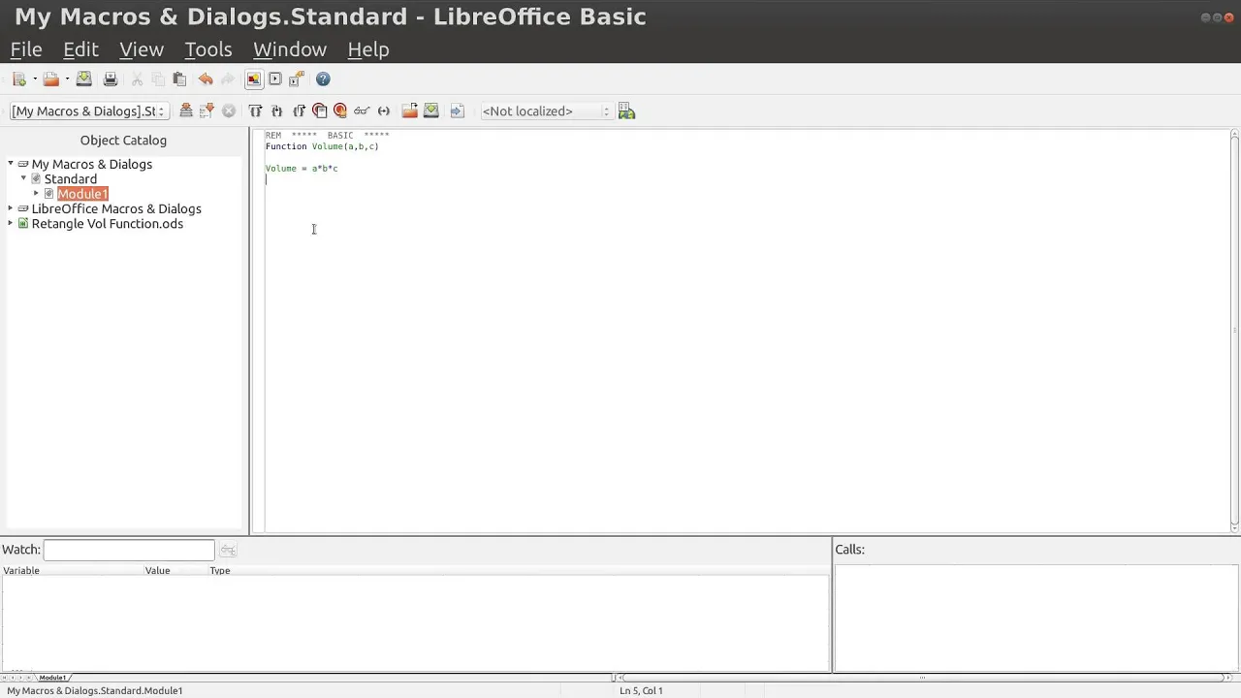The width and height of the screenshot is (1241, 698).
Task: Select Retangle Vol Function.ods in catalog
Action: click(107, 224)
